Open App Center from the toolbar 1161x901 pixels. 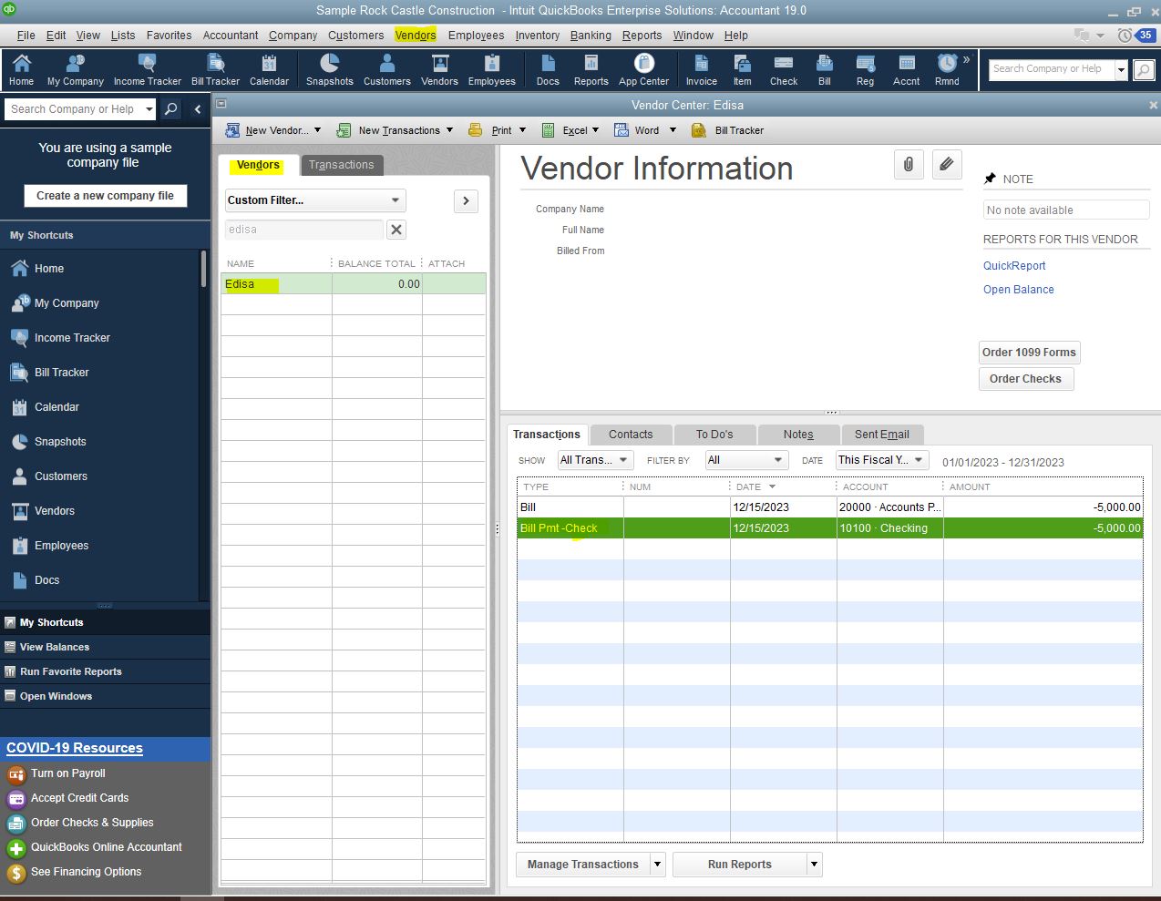pyautogui.click(x=643, y=70)
